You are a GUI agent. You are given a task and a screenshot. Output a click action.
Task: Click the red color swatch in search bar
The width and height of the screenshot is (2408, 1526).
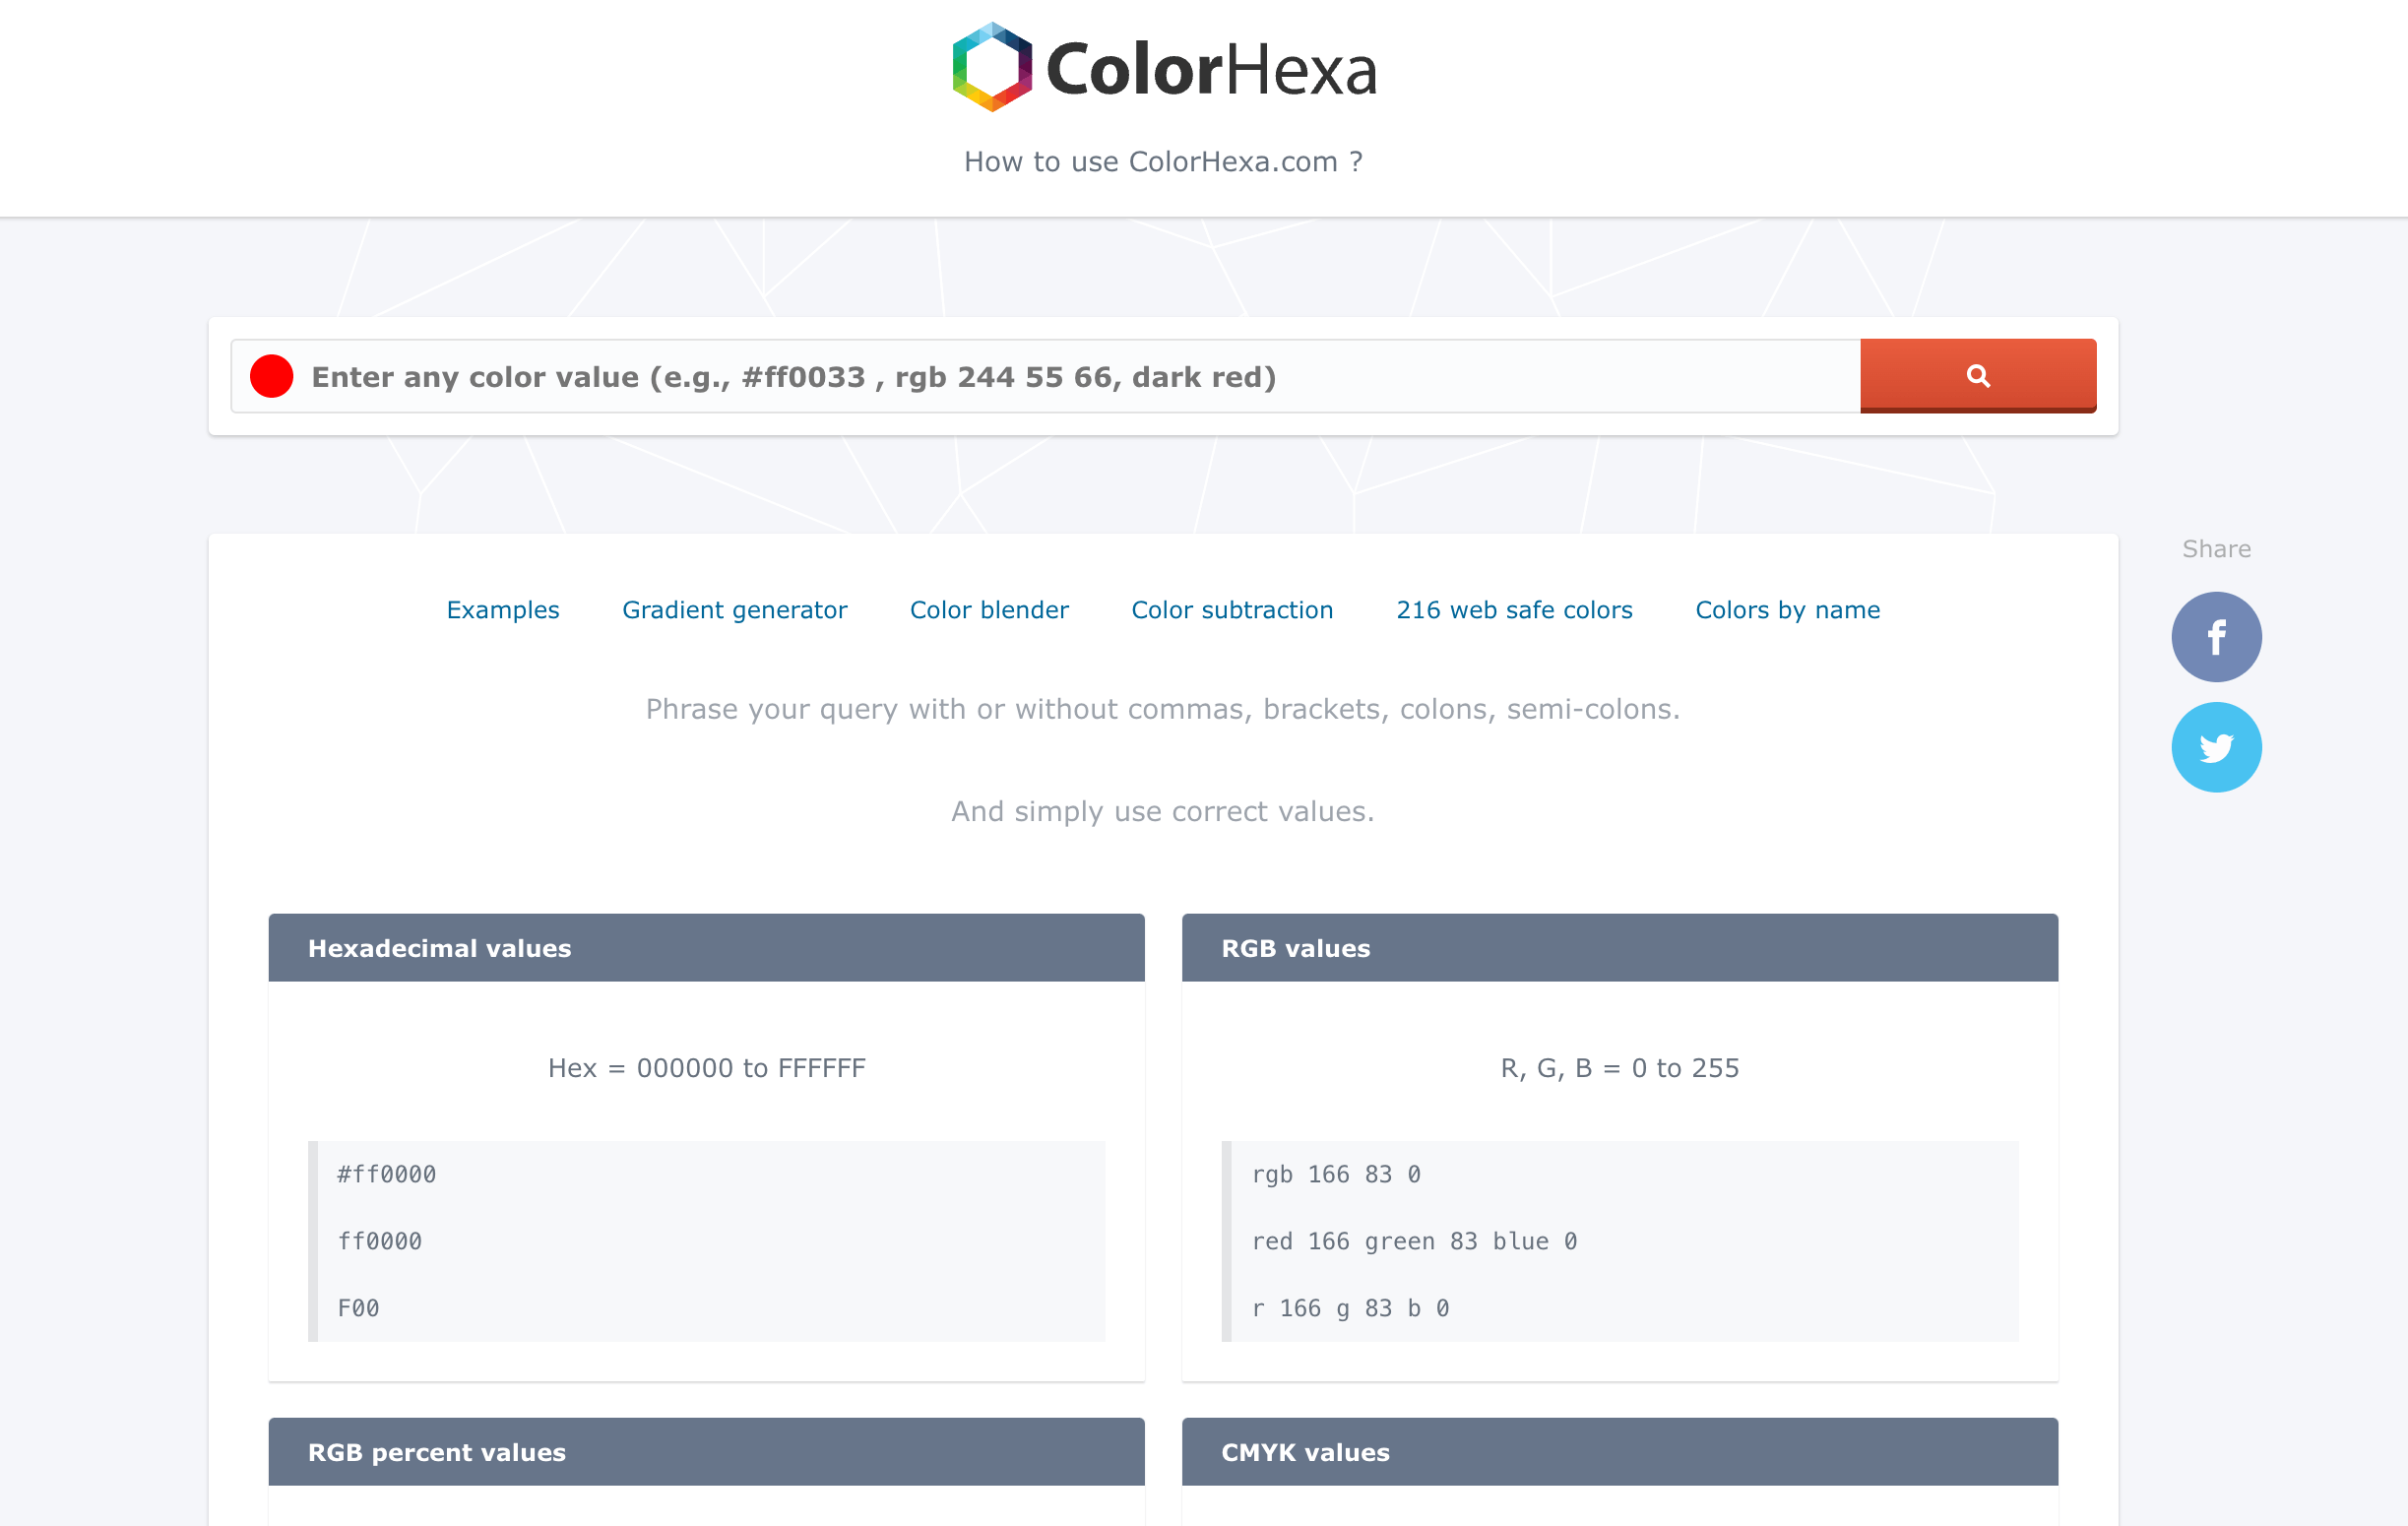click(271, 376)
